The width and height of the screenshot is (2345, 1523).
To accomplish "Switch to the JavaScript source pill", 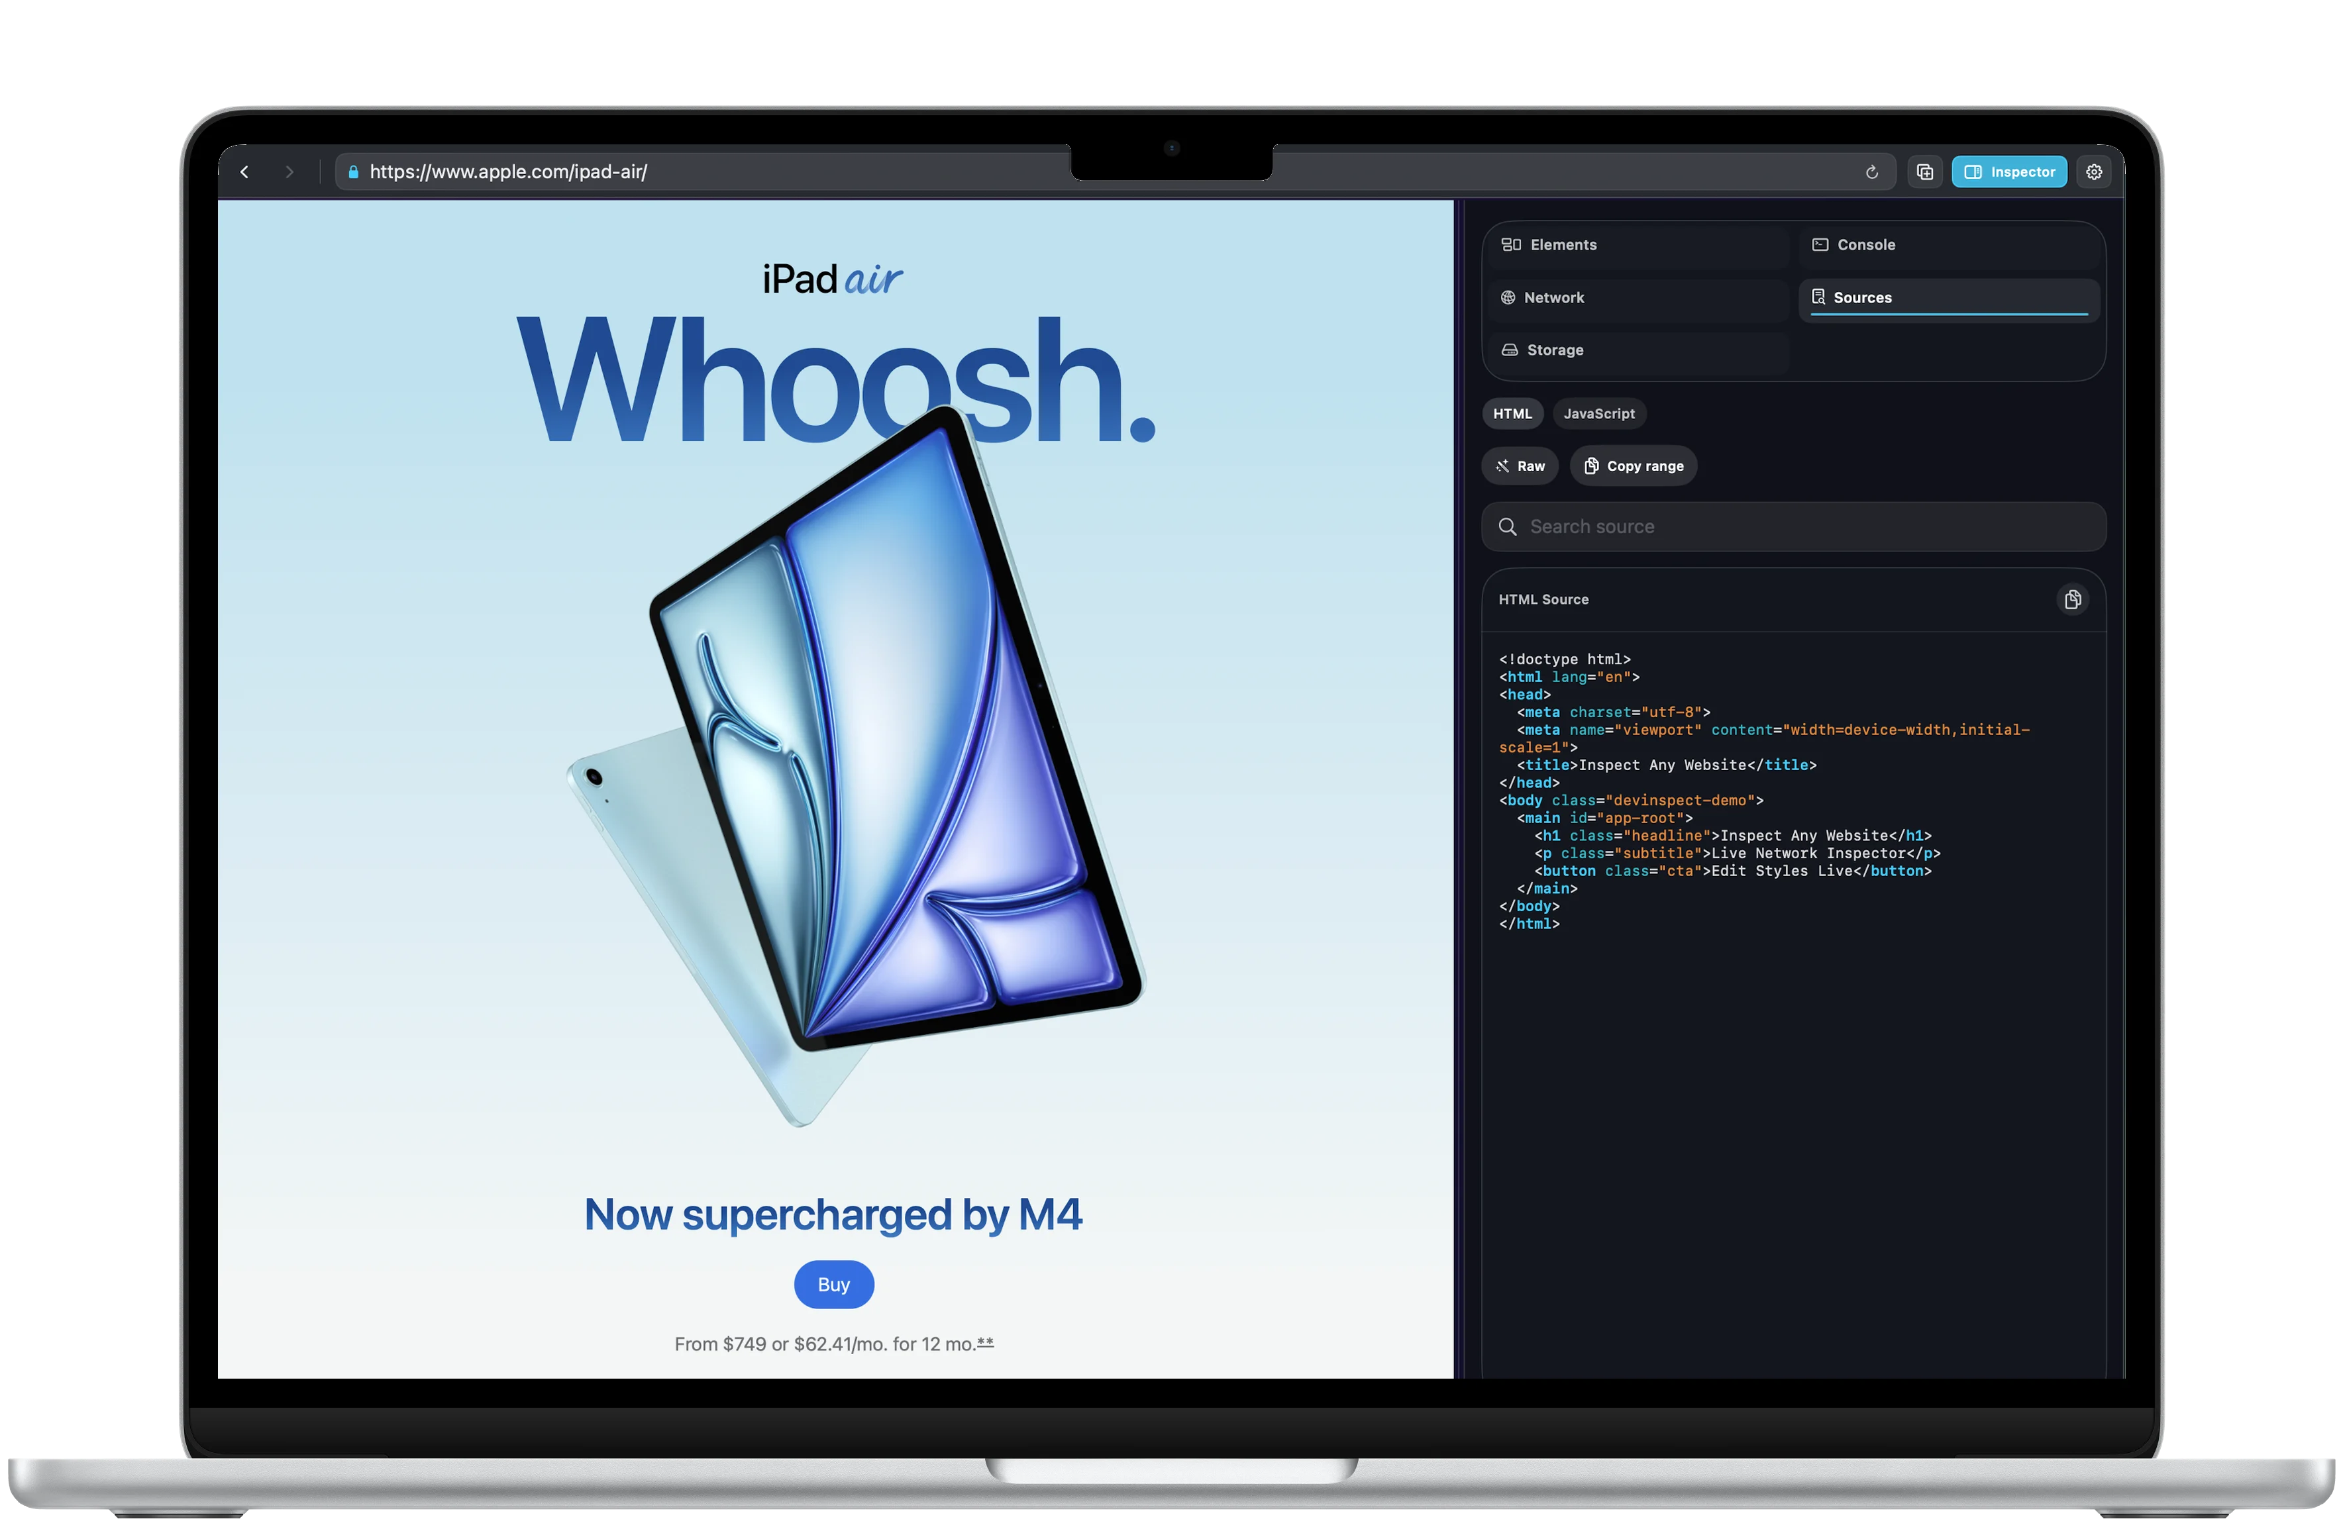I will click(1599, 414).
